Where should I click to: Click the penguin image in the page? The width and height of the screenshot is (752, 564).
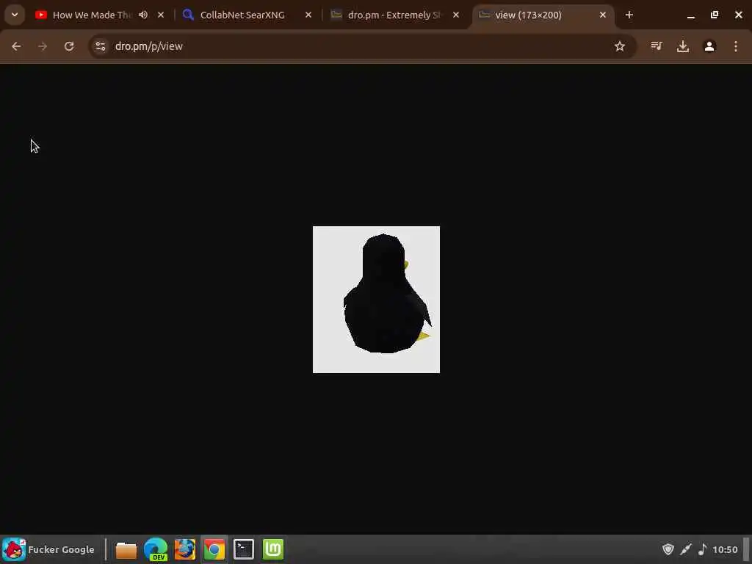376,300
